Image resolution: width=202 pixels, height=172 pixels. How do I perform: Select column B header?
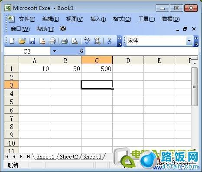pos(66,60)
